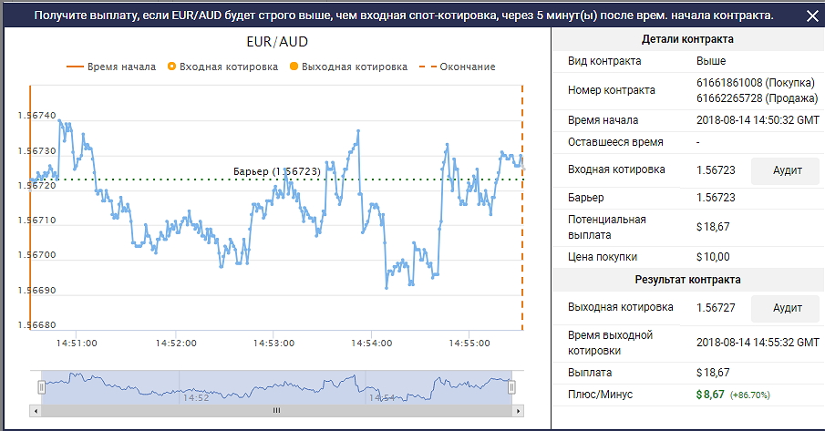Click the exit quote value 1.56727

[716, 308]
